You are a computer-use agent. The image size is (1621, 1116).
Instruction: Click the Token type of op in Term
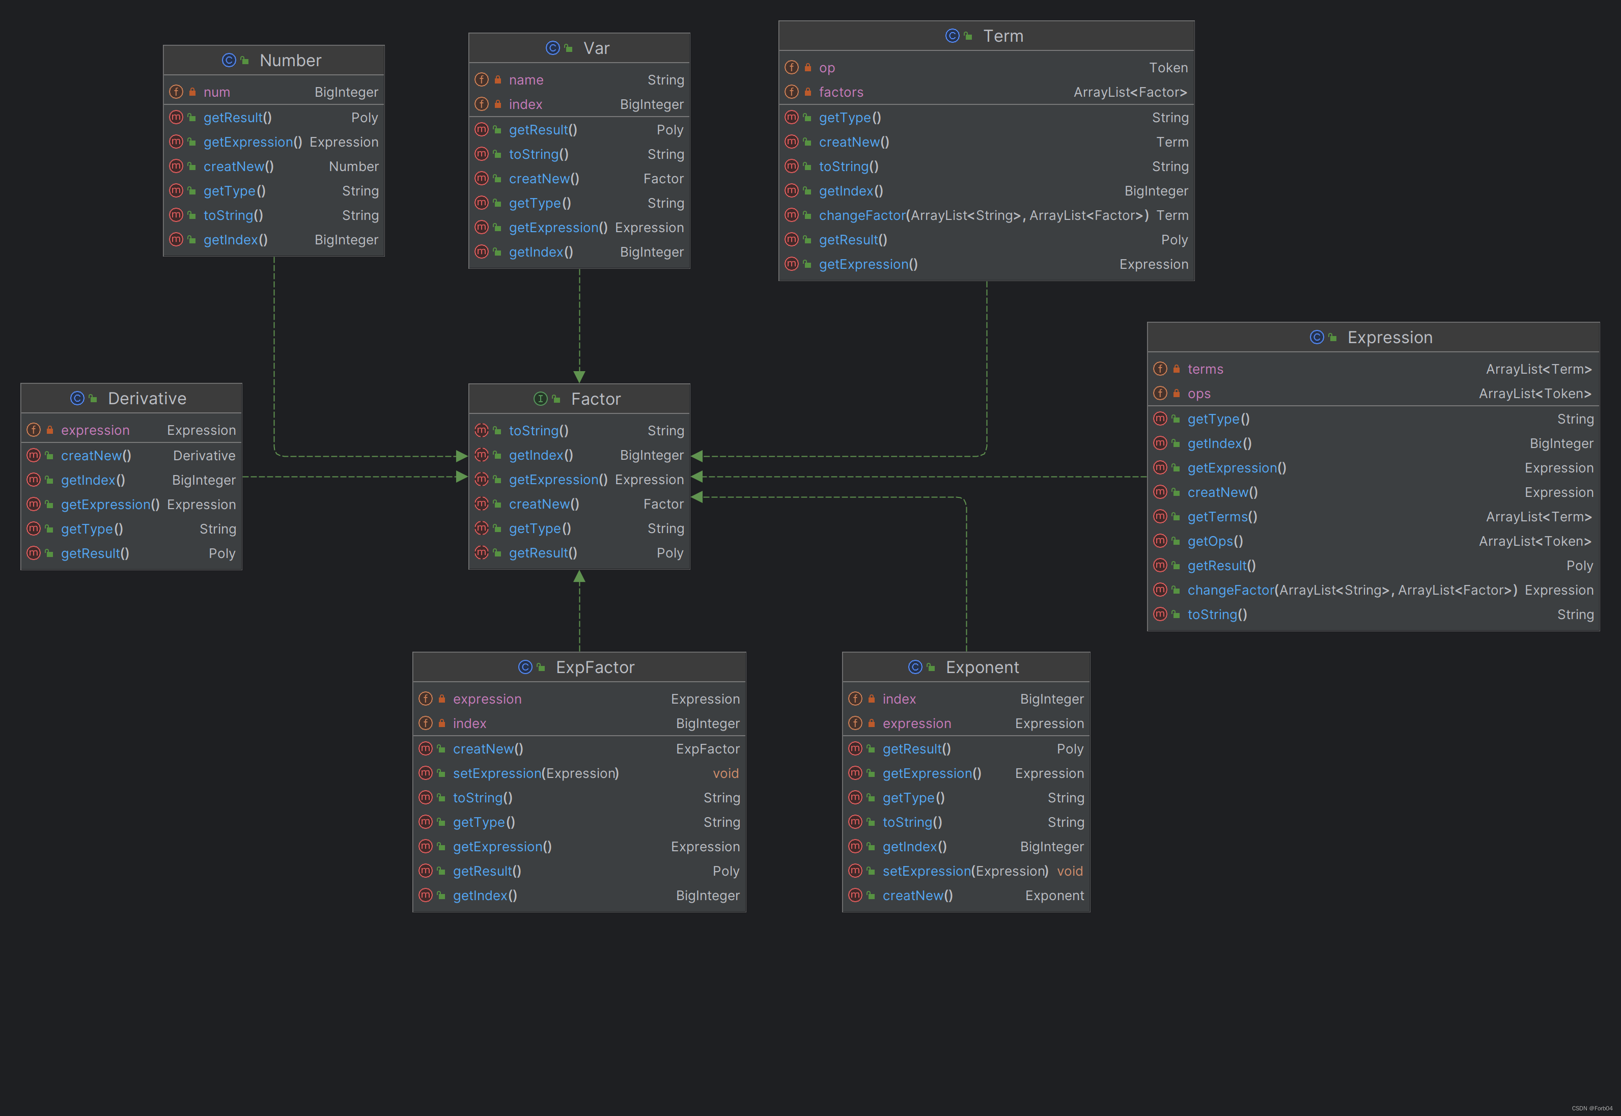(x=1168, y=68)
